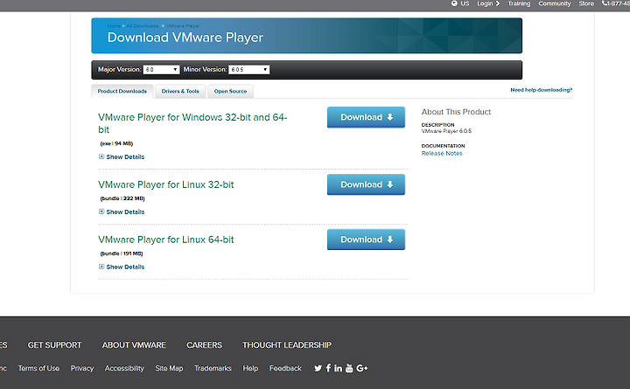Click the globe US region icon
Viewport: 630px width, 389px height.
[x=454, y=3]
